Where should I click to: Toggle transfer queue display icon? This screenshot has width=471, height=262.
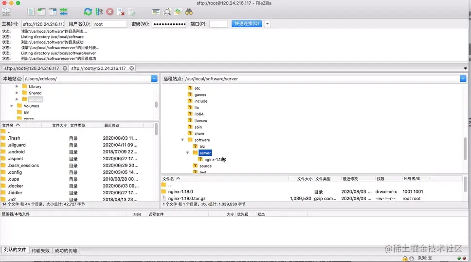pyautogui.click(x=63, y=12)
